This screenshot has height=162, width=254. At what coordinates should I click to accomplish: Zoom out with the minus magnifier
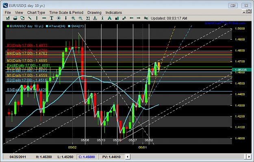tap(80, 18)
